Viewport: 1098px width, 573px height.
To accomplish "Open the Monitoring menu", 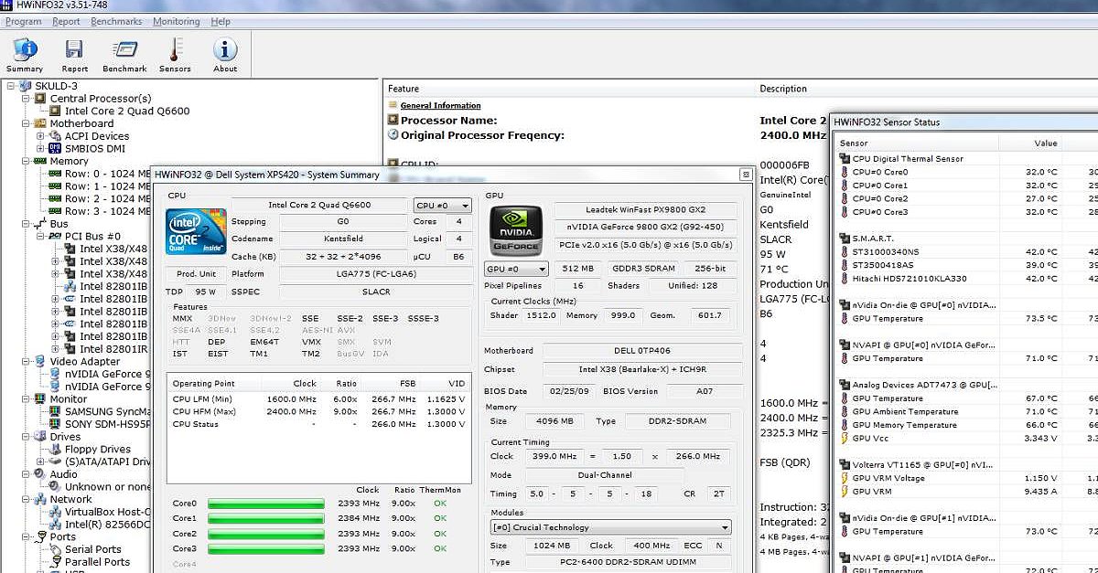I will [176, 21].
